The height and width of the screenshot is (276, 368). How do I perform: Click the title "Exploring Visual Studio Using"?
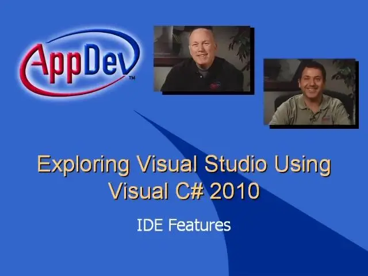click(184, 165)
